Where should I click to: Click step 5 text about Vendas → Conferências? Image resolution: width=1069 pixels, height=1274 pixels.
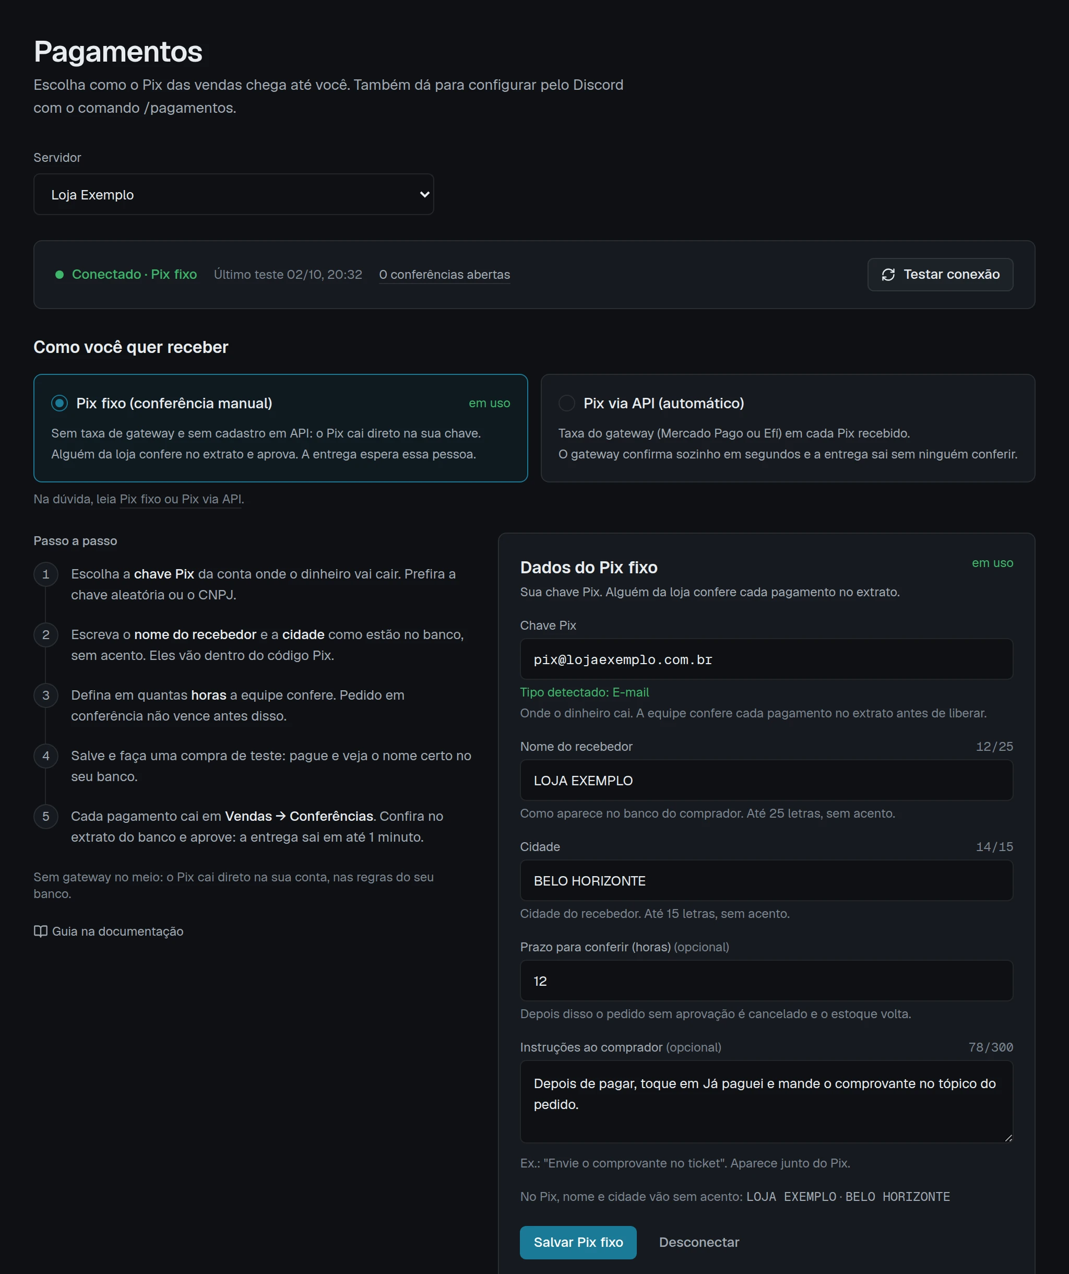pyautogui.click(x=257, y=828)
